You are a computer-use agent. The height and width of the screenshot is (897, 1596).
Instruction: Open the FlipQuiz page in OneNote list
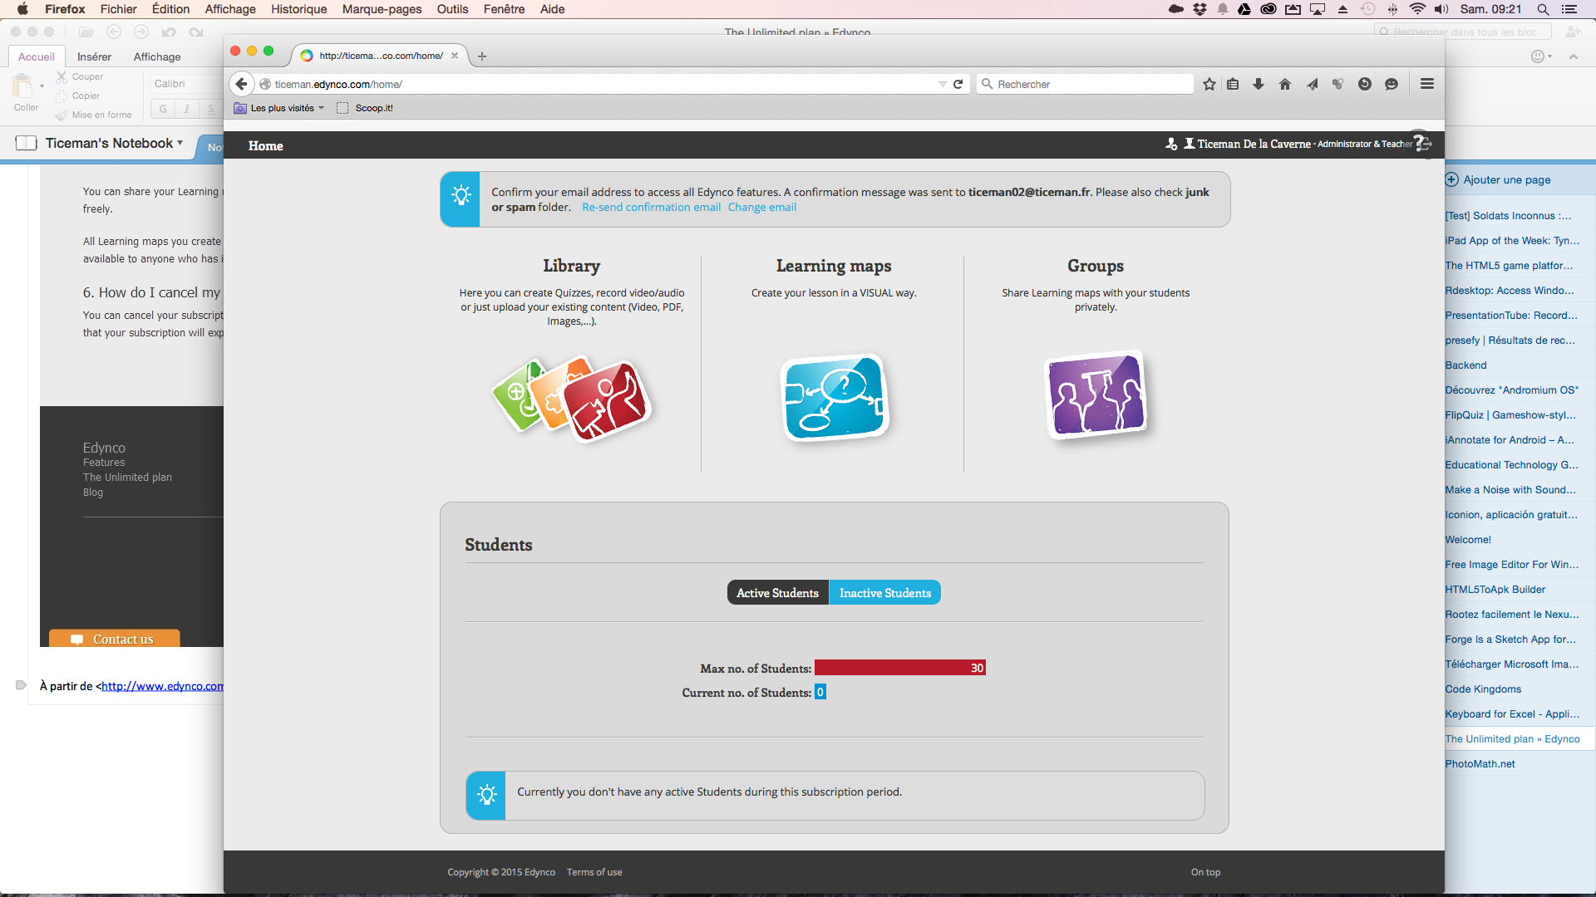pos(1511,415)
